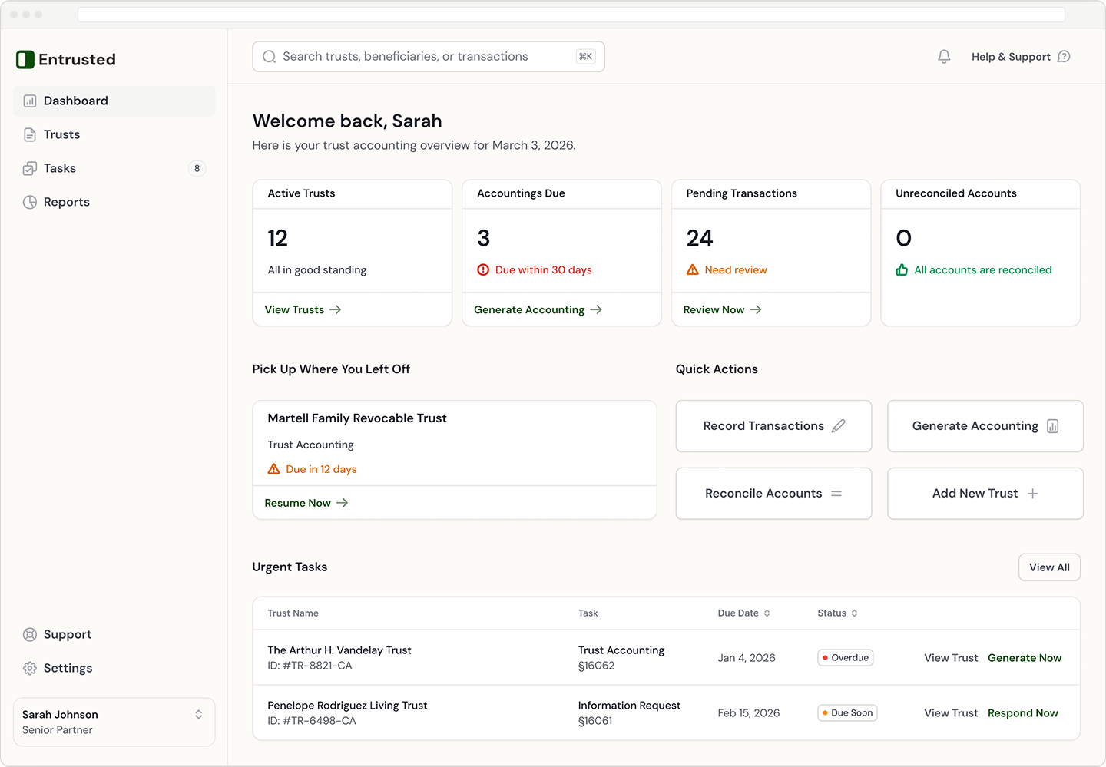
Task: Click View All above Urgent Tasks
Action: point(1049,567)
